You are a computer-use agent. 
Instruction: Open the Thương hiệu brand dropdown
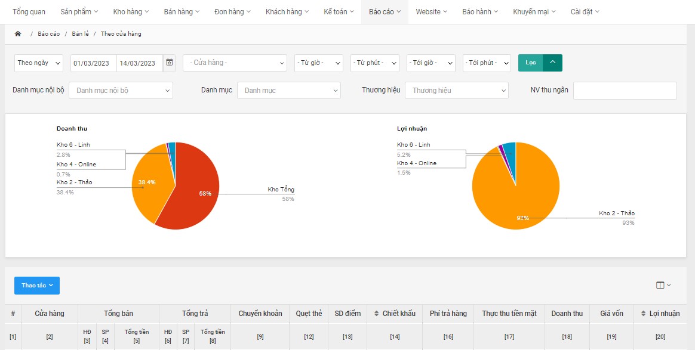coord(456,91)
